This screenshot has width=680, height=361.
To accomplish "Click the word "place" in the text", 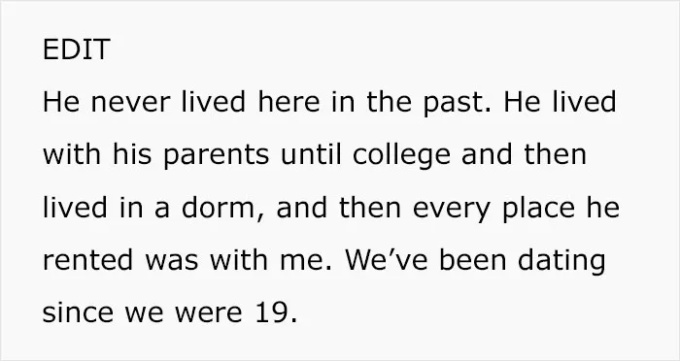I will pos(538,208).
